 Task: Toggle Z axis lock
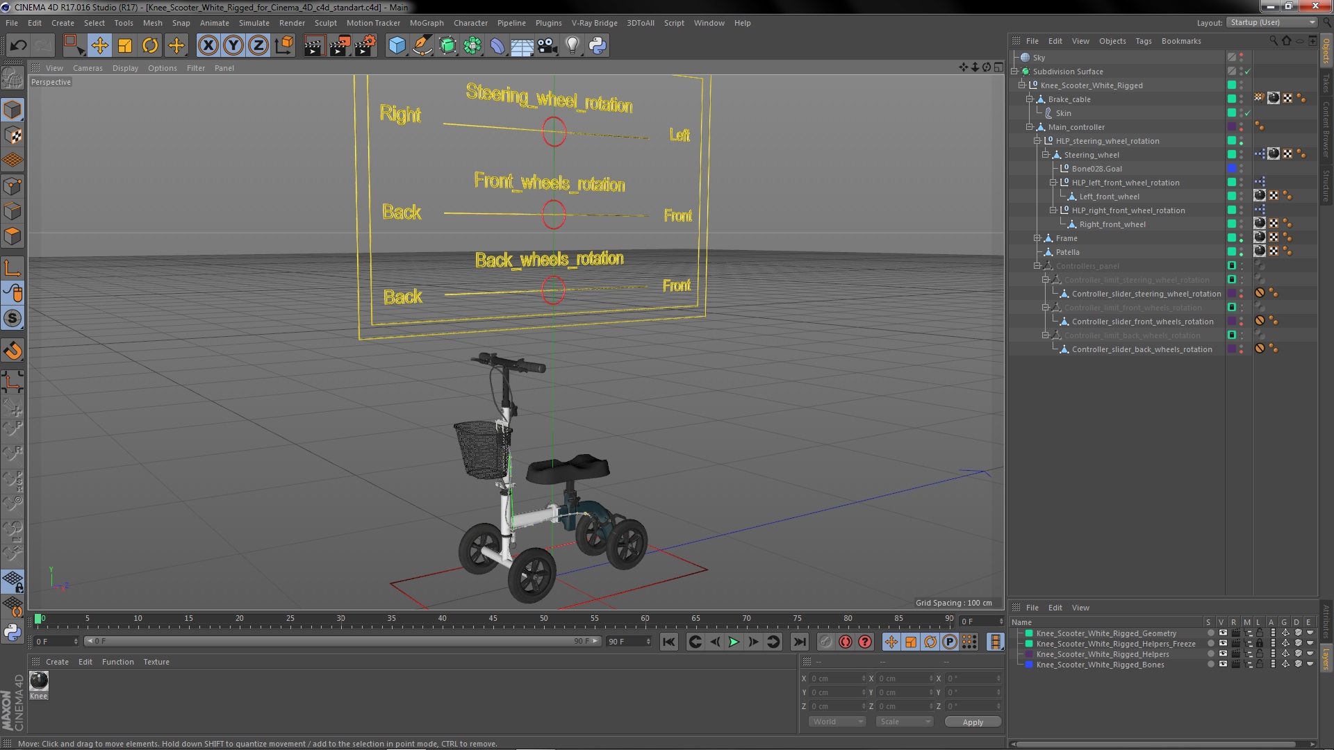coord(258,46)
